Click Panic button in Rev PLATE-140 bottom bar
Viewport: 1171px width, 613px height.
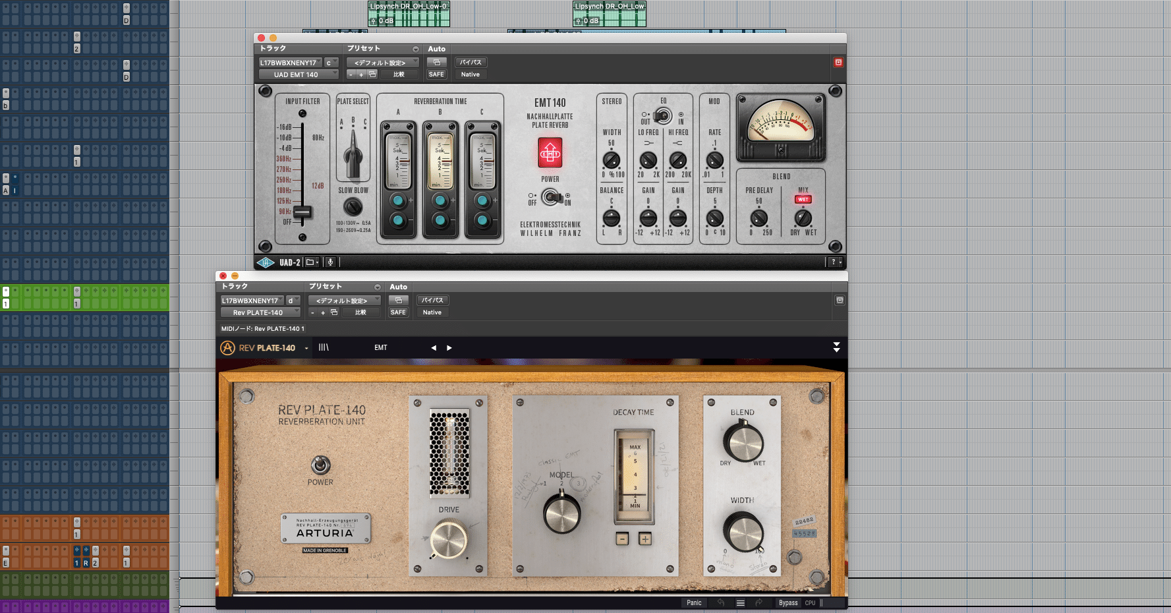(694, 602)
